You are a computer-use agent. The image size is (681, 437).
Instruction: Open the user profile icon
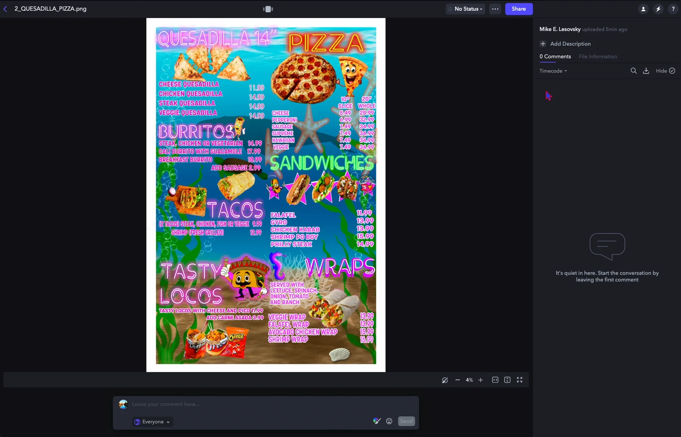tap(643, 9)
